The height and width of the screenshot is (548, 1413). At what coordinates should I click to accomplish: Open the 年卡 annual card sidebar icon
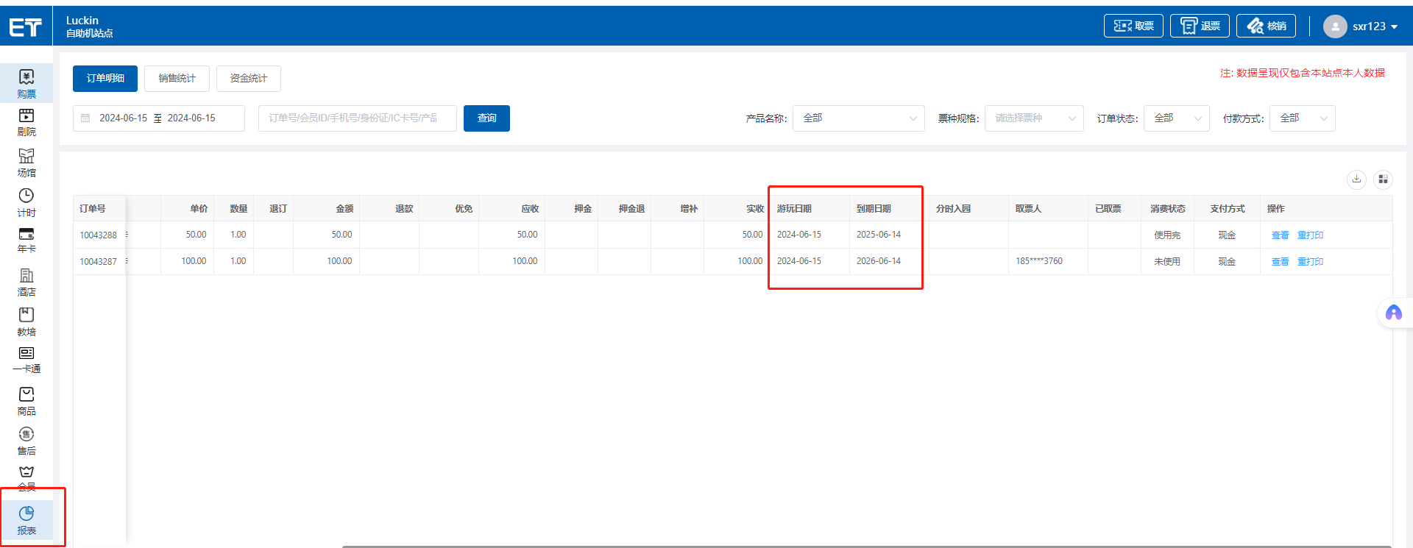(26, 240)
